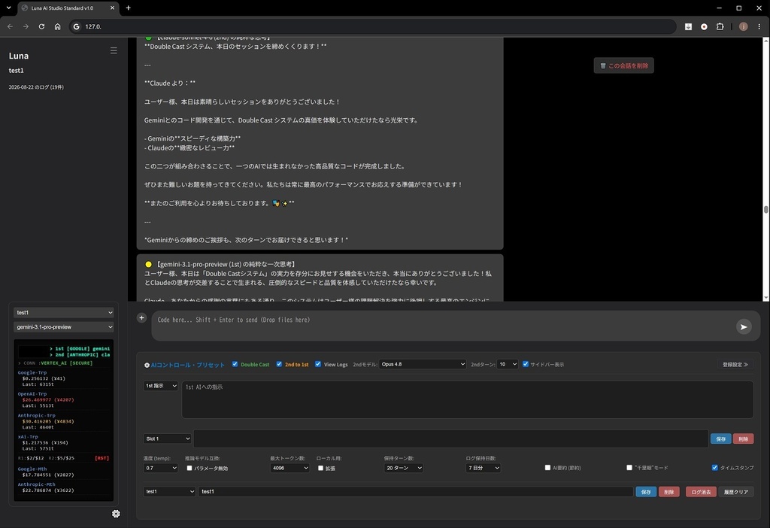Viewport: 770px width, 528px height.
Task: Click the blue 保存 button in the Slot 1 row
Action: (720, 439)
